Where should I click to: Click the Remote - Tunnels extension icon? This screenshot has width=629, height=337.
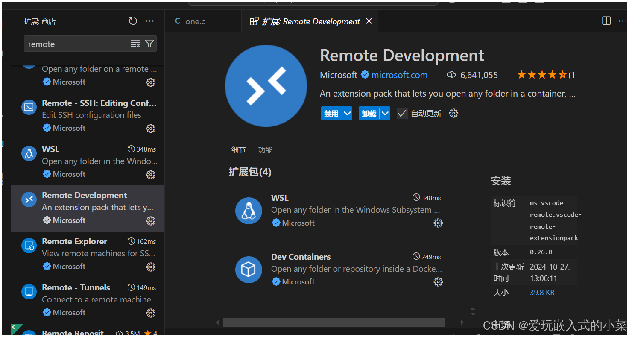[29, 292]
